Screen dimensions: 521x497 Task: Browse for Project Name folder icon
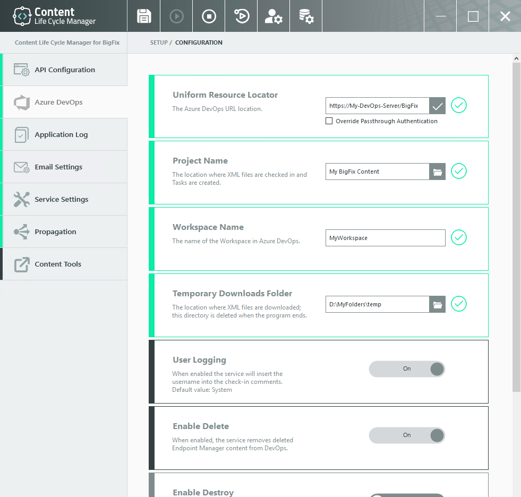pos(437,172)
